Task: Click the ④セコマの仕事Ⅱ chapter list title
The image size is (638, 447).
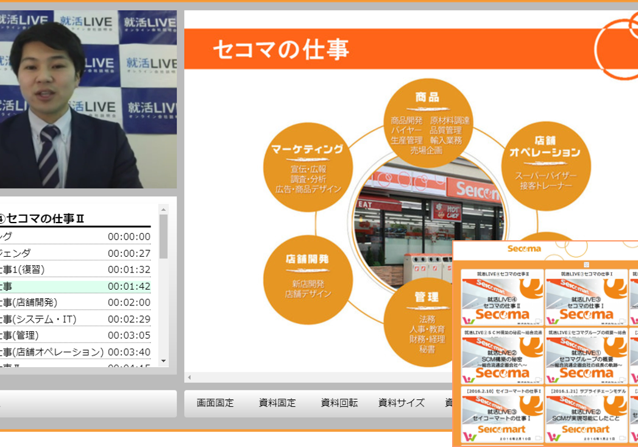Action: 41,218
